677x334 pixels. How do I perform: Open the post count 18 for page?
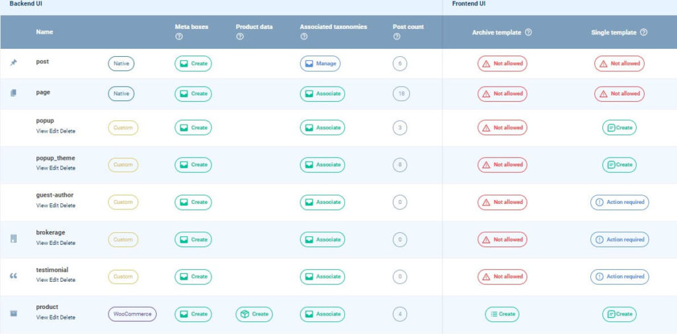click(x=401, y=94)
